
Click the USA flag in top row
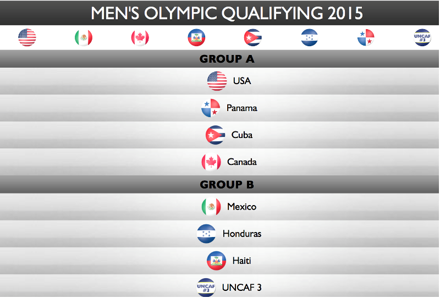pos(27,37)
